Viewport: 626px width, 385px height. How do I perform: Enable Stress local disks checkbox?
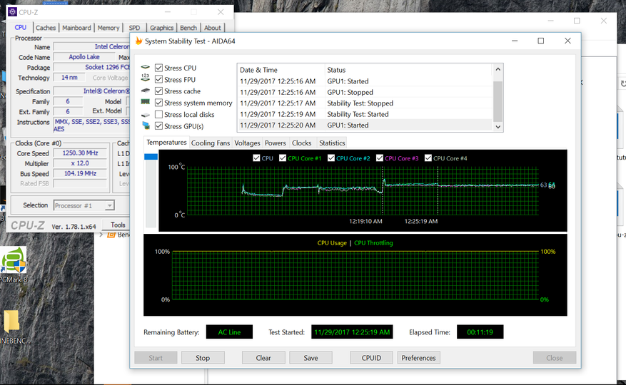click(158, 115)
